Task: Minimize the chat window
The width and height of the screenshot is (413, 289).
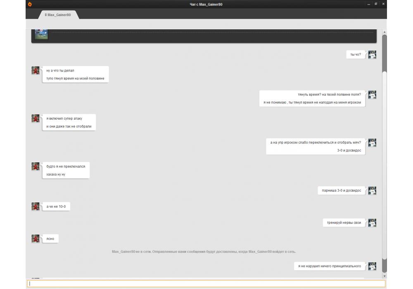Action: coord(368,4)
